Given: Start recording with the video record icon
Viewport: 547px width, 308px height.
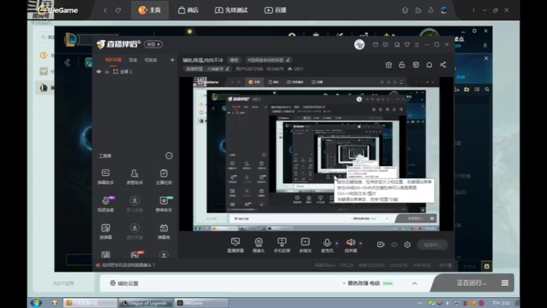Looking at the screenshot, I should [381, 244].
